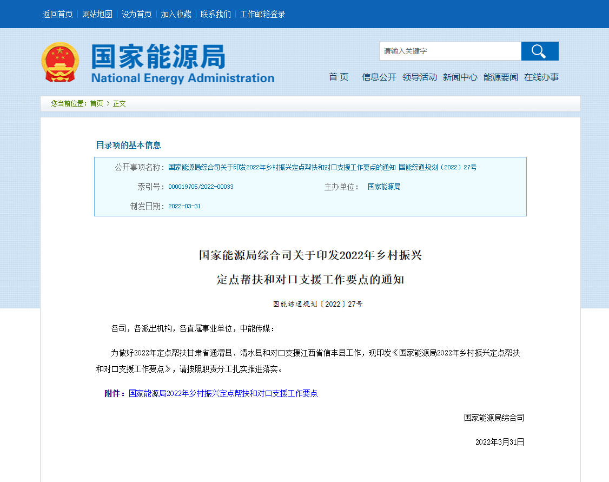Open 返回首页 in the top bar
This screenshot has height=482, width=609.
pos(57,14)
